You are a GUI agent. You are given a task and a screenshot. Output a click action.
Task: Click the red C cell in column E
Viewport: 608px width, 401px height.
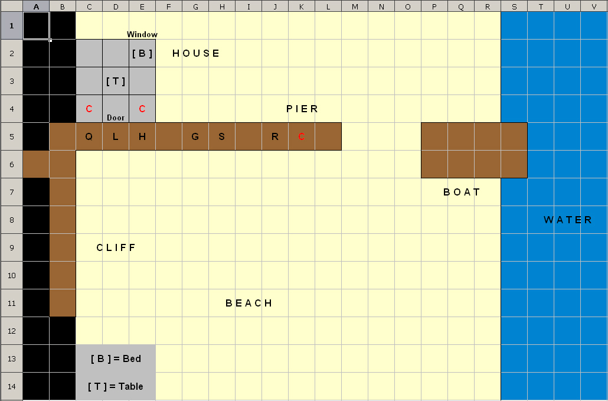tap(142, 109)
